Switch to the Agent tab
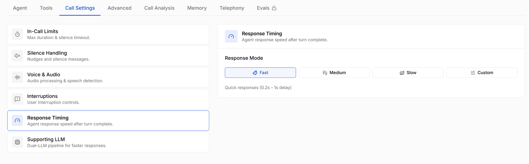529x164 pixels. pyautogui.click(x=20, y=8)
